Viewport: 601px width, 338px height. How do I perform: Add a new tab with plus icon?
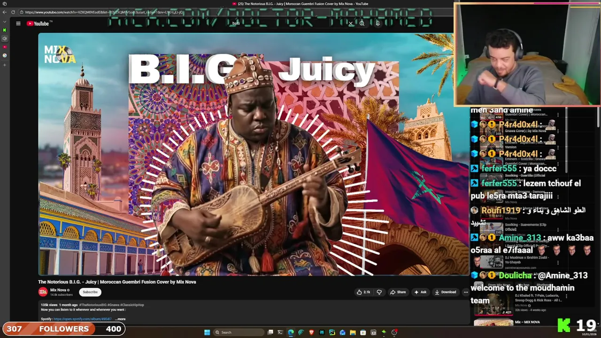tap(5, 65)
